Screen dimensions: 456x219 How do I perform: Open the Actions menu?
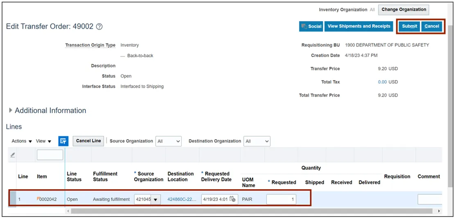(22, 141)
